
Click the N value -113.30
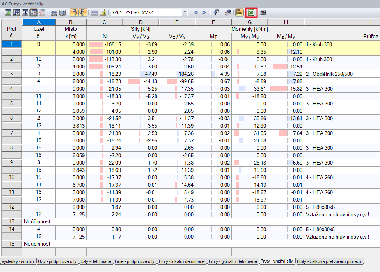click(113, 59)
